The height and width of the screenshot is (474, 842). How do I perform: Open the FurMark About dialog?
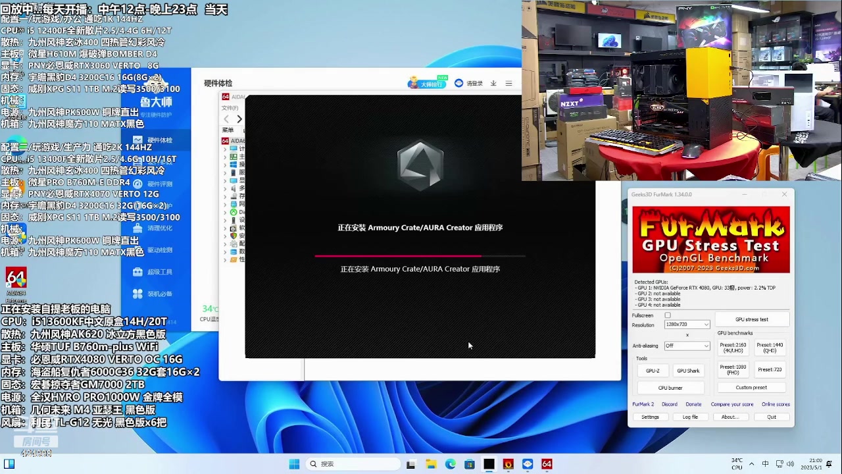(730, 417)
